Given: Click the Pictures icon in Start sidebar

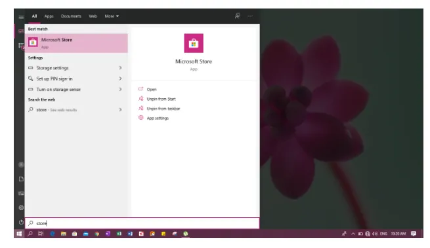Looking at the screenshot, I should [x=21, y=193].
